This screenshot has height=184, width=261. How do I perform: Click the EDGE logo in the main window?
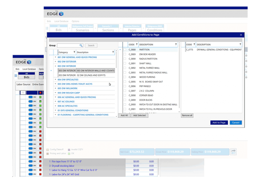(55, 14)
